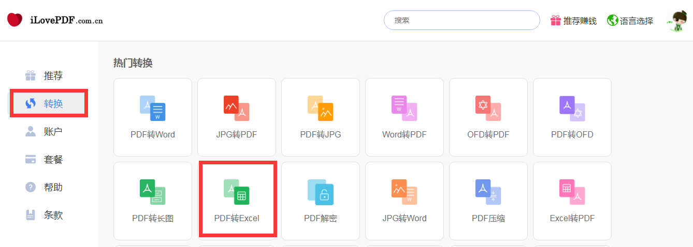The image size is (693, 247).
Task: Launch the Word转PDF converter
Action: (x=405, y=117)
